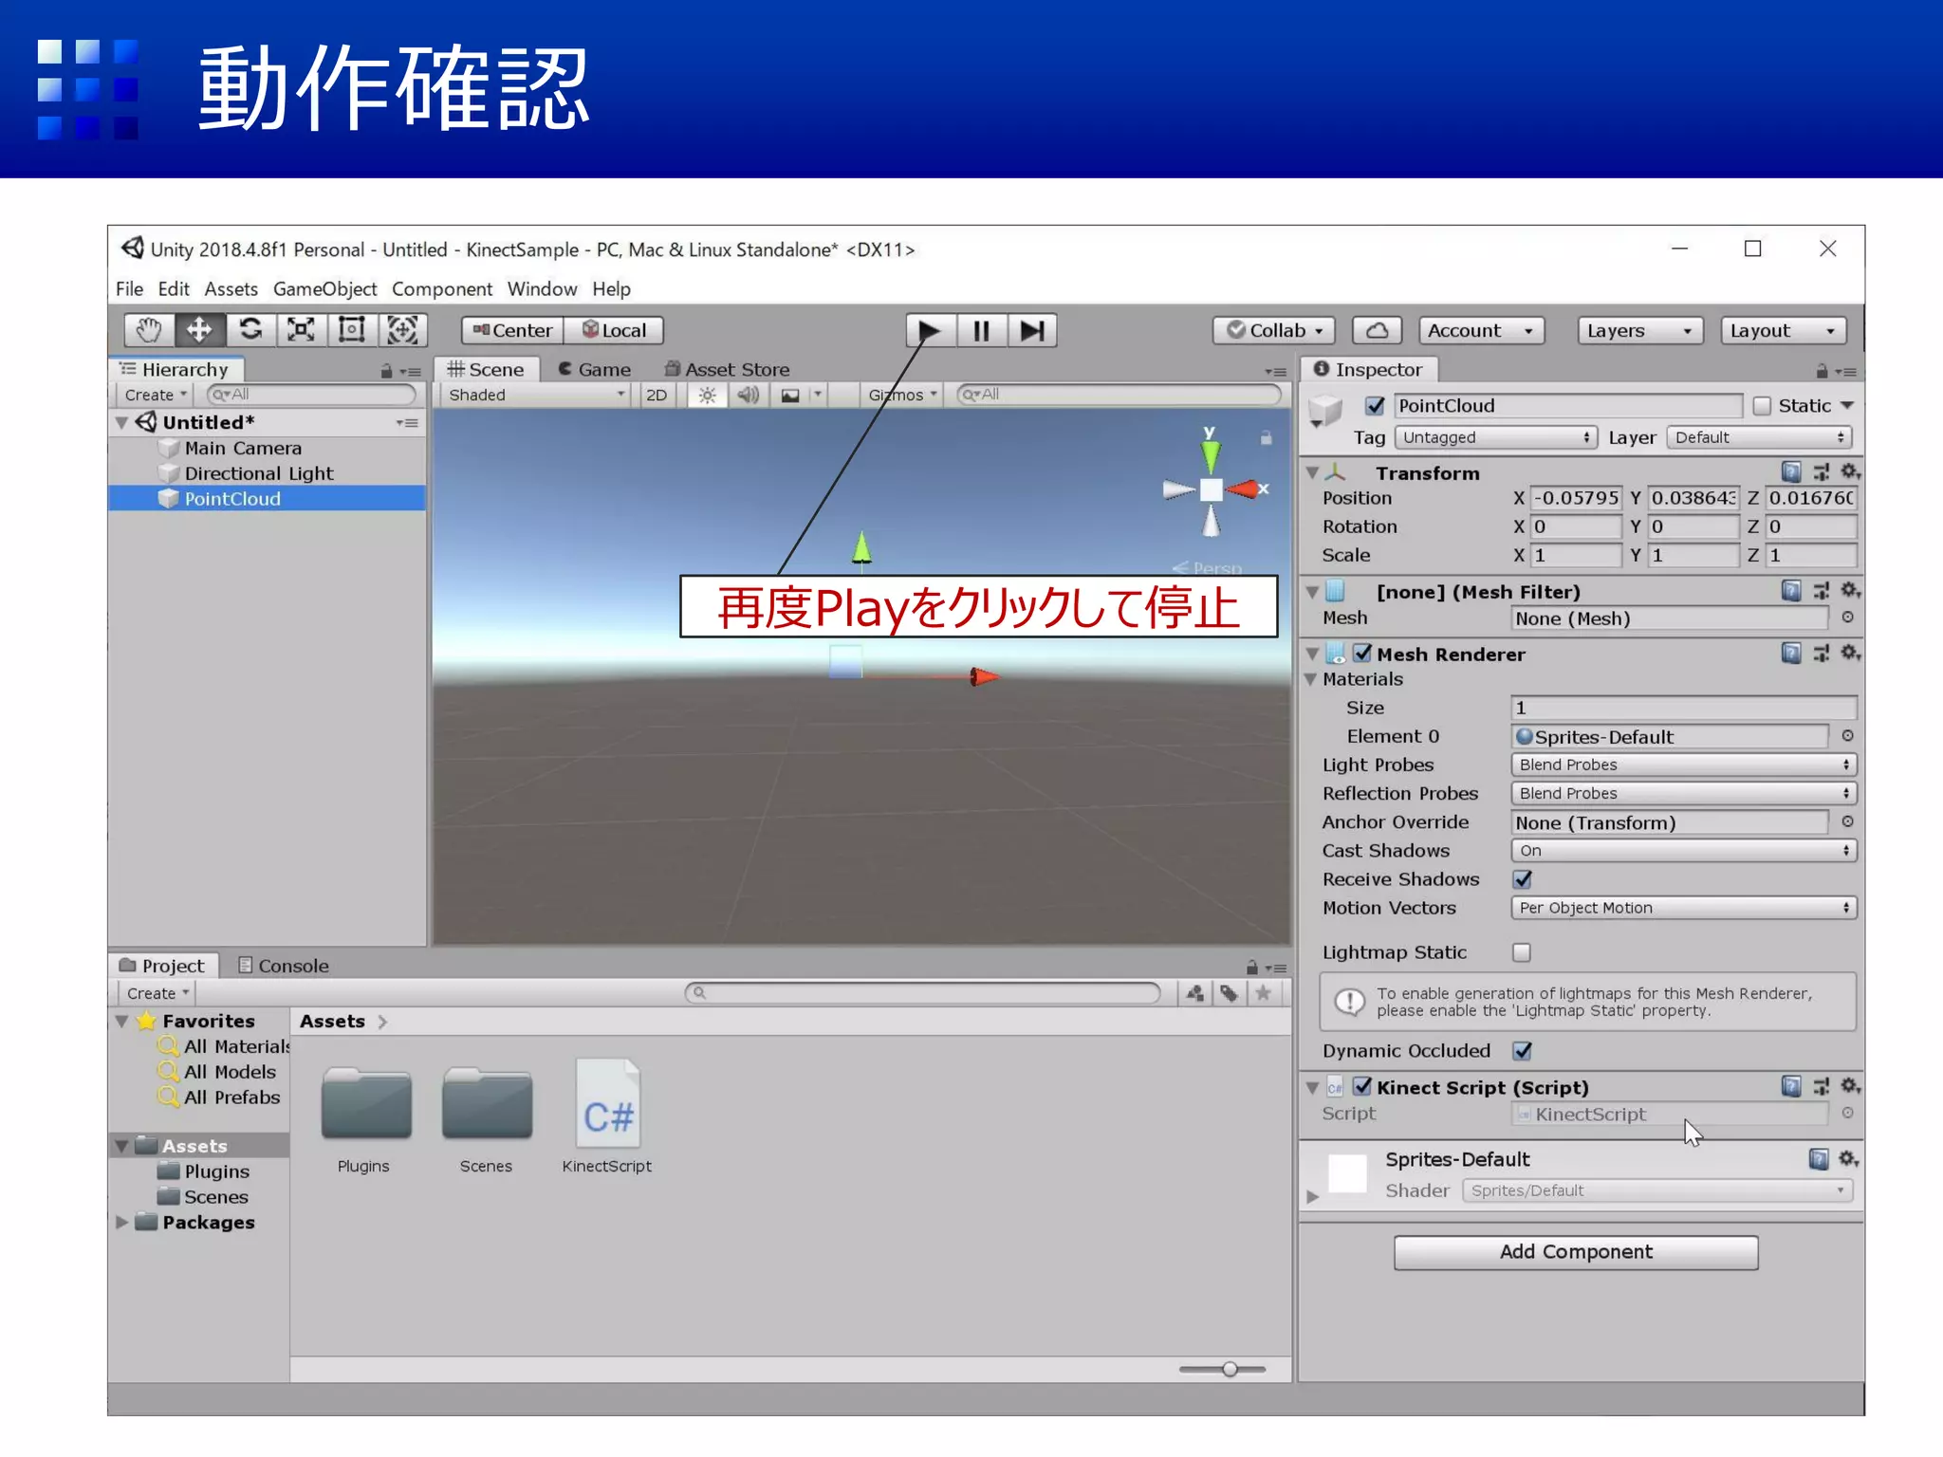Image resolution: width=1943 pixels, height=1457 pixels.
Task: Pick Element 0 material selector circle
Action: [1848, 736]
